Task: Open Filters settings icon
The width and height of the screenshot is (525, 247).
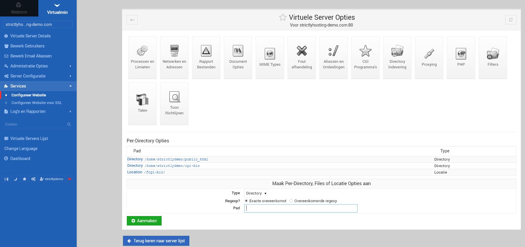Action: (493, 58)
